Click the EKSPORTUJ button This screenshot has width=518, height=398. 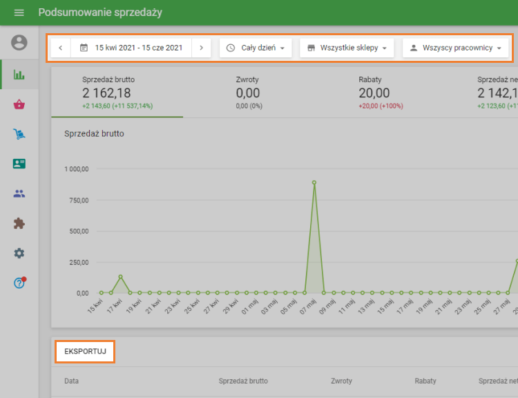click(x=85, y=352)
